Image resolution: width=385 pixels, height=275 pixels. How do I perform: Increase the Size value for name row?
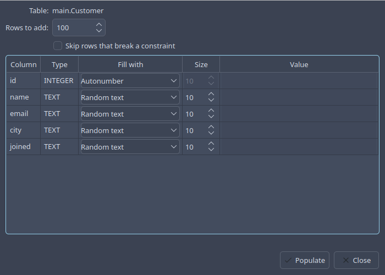coord(211,94)
